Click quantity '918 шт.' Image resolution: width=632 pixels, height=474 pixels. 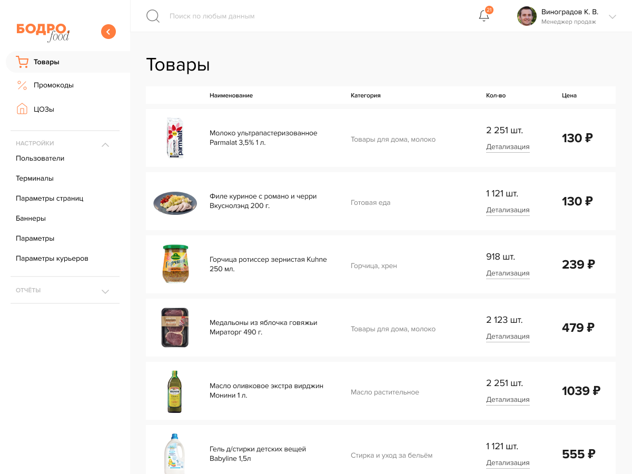[x=500, y=257]
